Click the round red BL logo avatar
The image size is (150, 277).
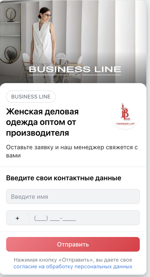(x=125, y=114)
